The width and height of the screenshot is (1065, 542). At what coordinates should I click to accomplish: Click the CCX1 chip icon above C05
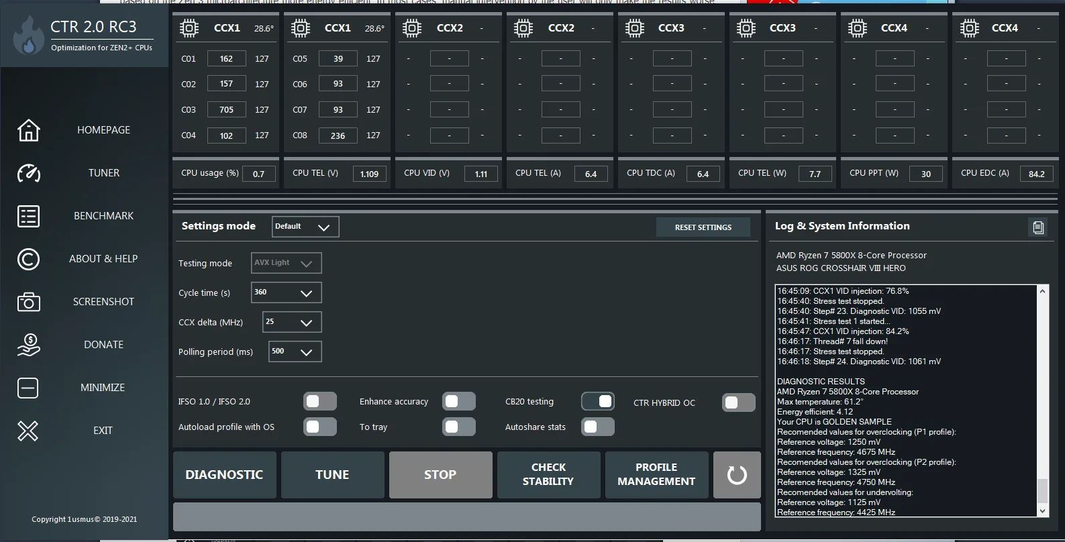(301, 28)
